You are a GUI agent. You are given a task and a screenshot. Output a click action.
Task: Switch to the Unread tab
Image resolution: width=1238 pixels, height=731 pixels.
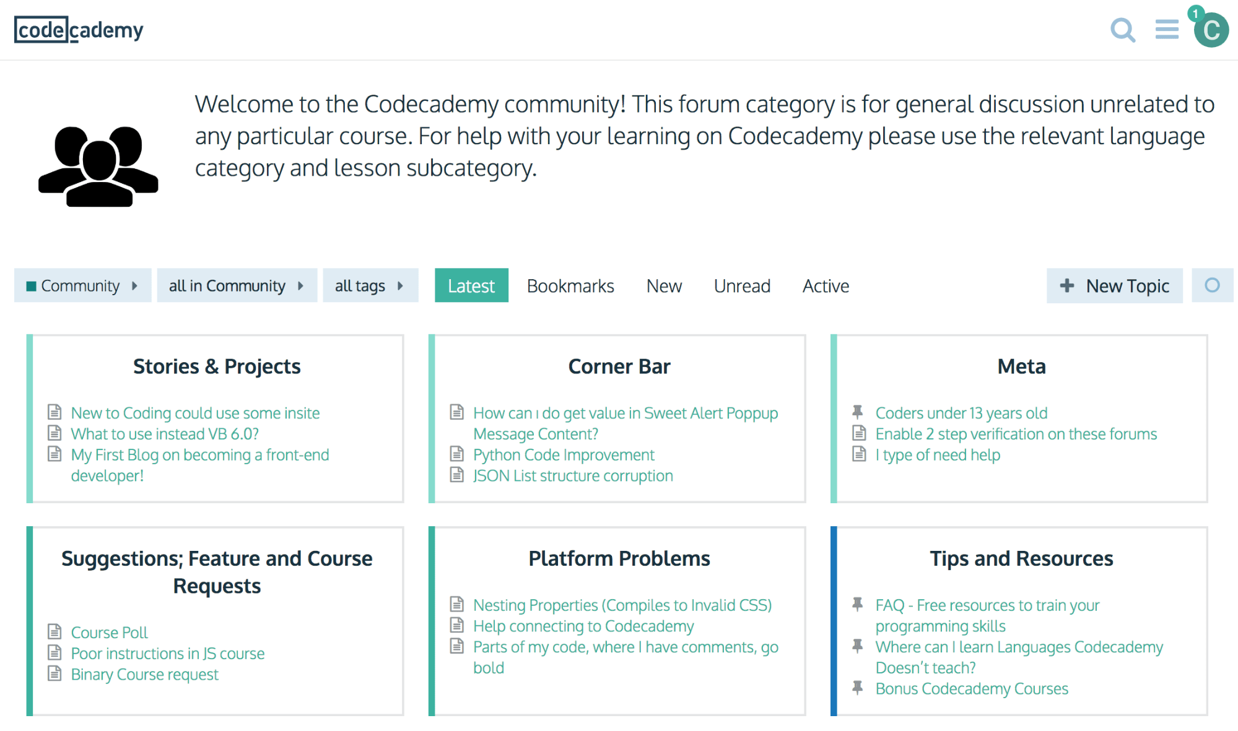click(x=741, y=285)
